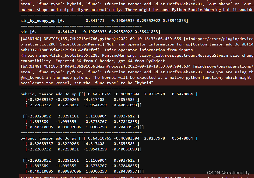The height and width of the screenshot is (178, 254).
Task: Click the 'pyfunc, tensor_add_3d_py' label
Action: [49, 139]
